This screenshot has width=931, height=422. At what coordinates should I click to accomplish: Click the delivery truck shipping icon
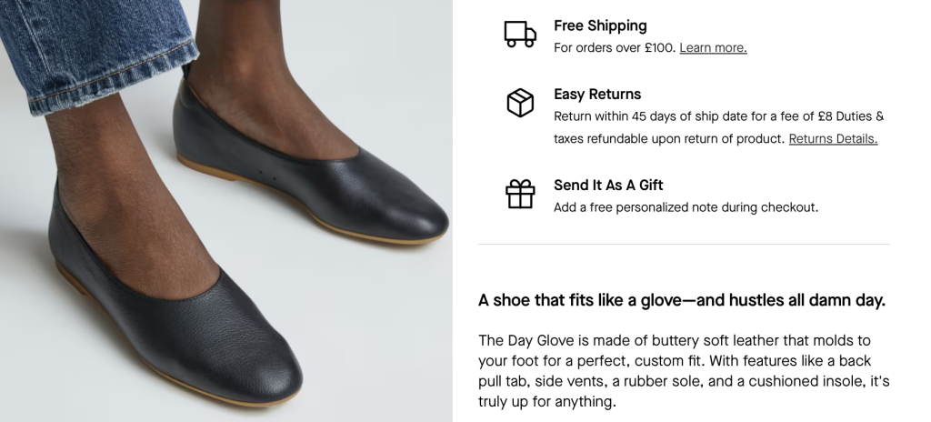tap(520, 34)
